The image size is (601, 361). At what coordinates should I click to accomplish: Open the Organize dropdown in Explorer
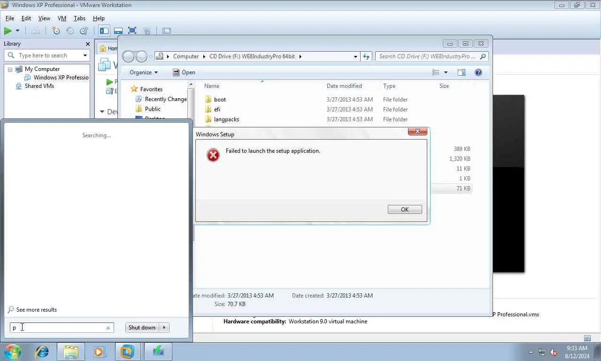(144, 72)
